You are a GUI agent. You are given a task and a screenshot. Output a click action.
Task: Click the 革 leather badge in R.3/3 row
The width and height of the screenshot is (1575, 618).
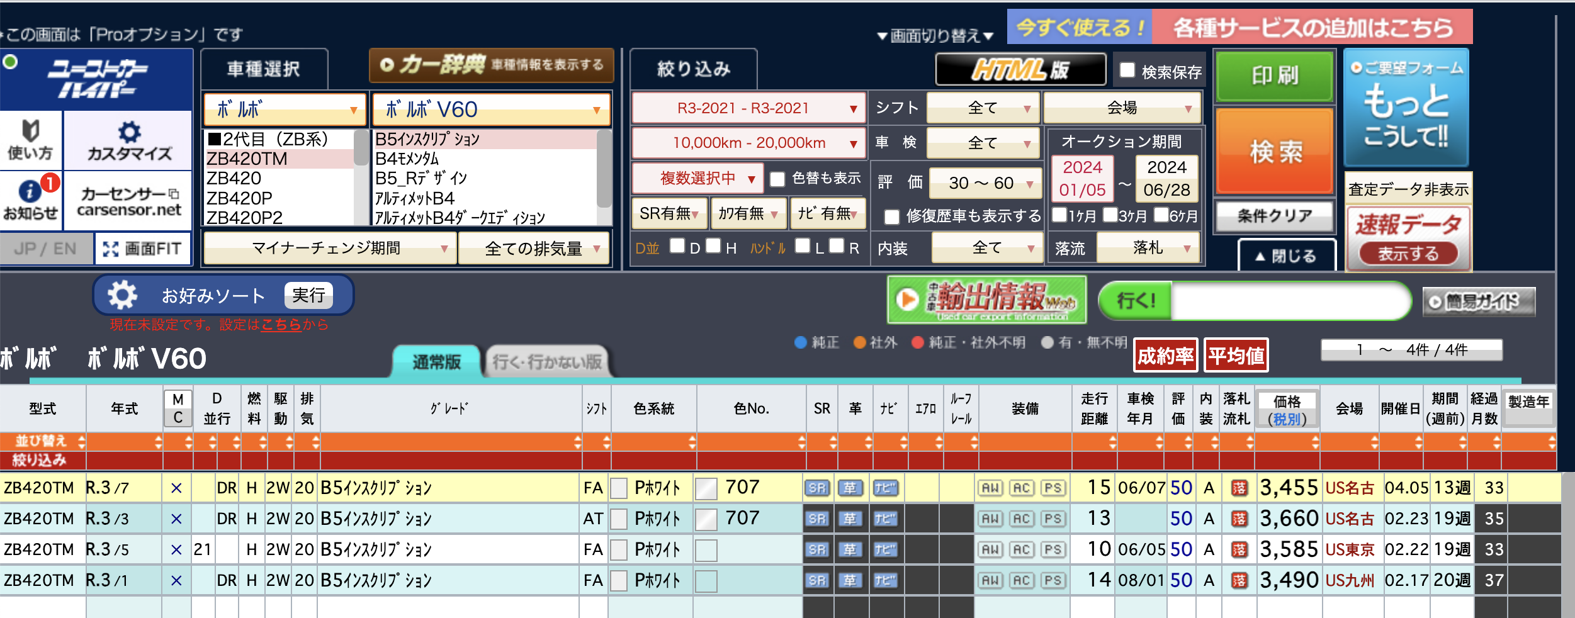click(850, 519)
